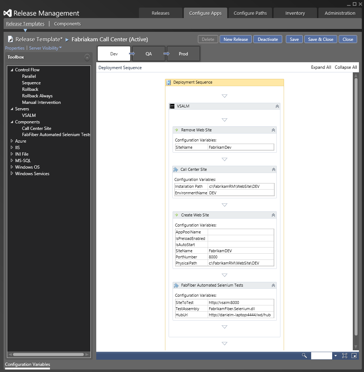This screenshot has width=364, height=372.
Task: Expand the Azure toolbox category
Action: [12, 141]
